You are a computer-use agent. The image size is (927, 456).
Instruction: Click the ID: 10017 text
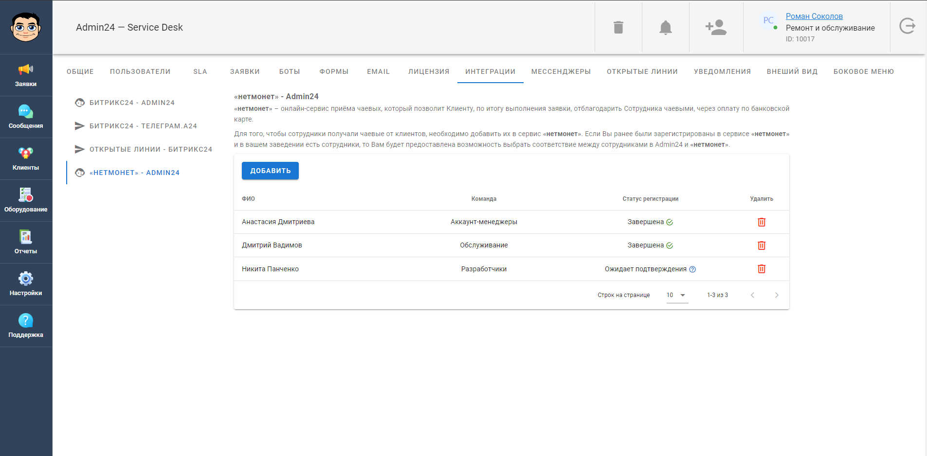[800, 39]
